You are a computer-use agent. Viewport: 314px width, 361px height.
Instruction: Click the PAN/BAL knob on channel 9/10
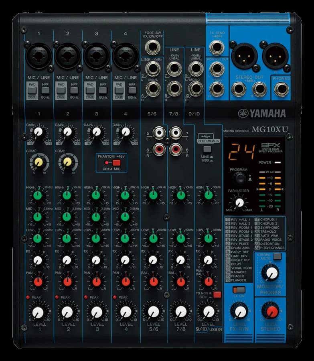click(x=209, y=282)
